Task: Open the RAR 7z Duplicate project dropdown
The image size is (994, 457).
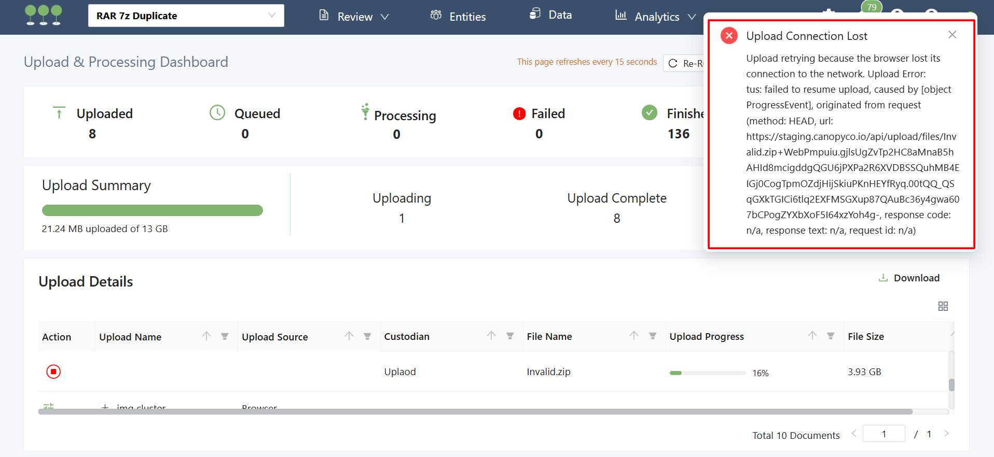Action: click(186, 16)
